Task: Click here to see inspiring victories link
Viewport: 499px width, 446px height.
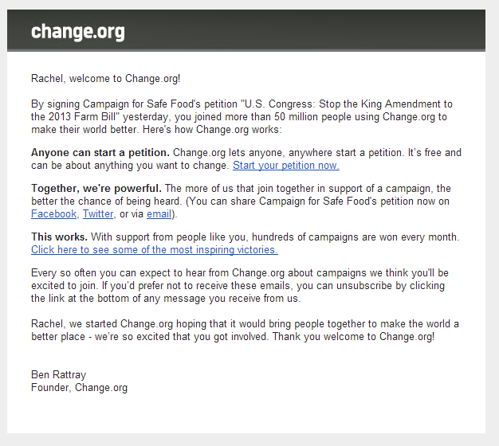Action: point(155,250)
